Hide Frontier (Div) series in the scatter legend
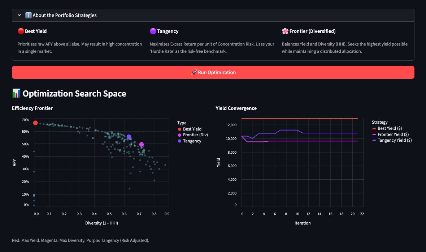This screenshot has width=426, height=252. coord(195,135)
